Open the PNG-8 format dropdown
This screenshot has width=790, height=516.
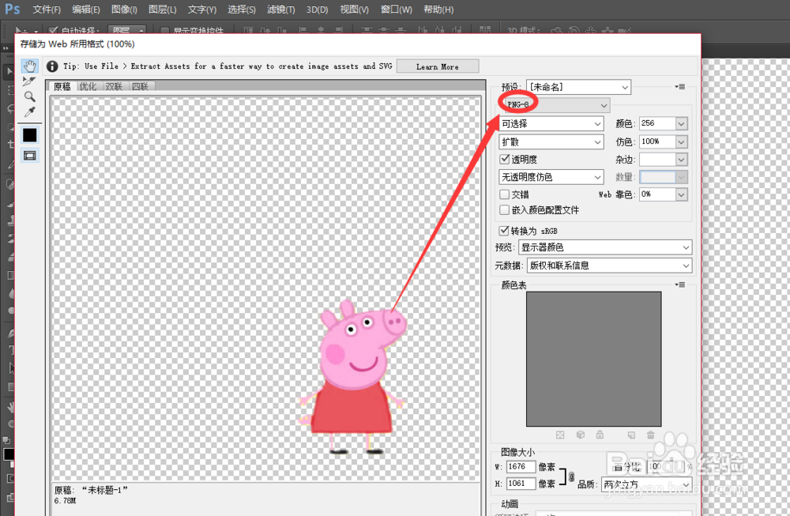click(555, 105)
